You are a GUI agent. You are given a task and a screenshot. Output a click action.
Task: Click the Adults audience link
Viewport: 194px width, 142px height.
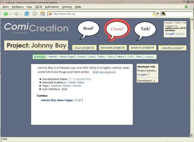72,82
